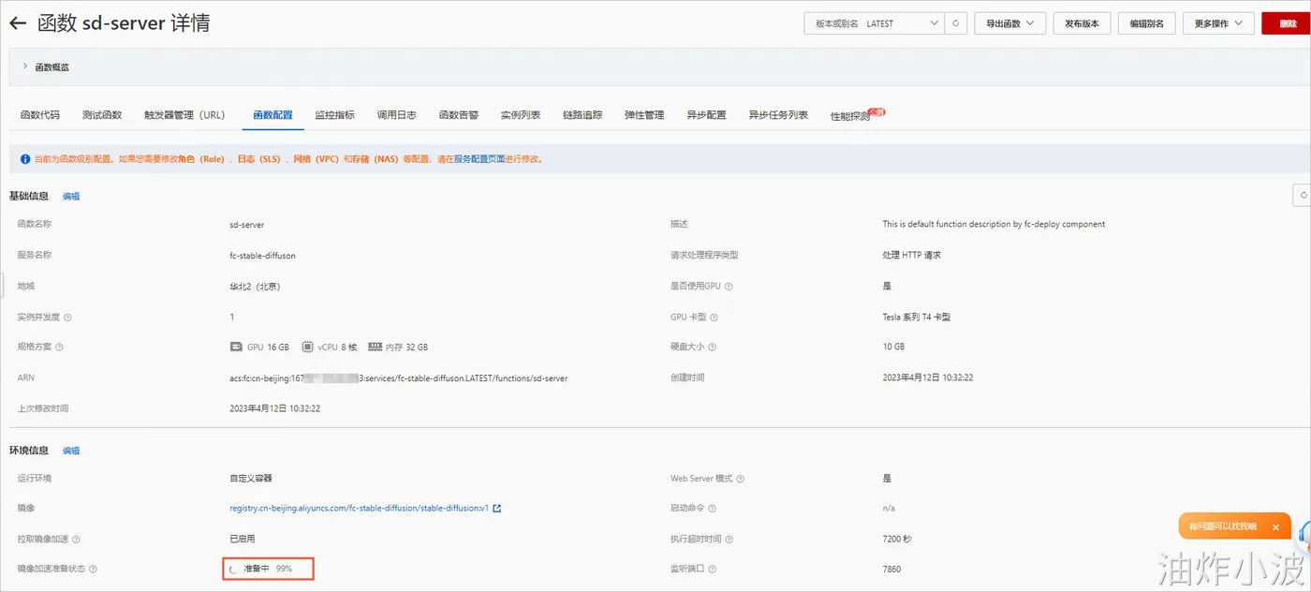
Task: Open the registry.cn-beijing.aliyuncs.com image link
Action: click(360, 509)
